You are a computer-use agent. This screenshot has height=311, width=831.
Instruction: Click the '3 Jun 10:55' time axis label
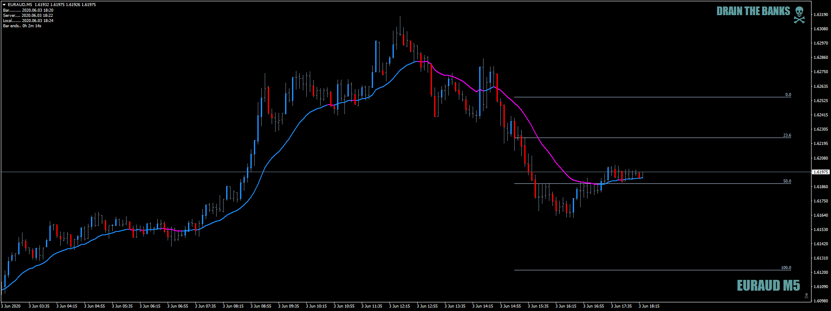[344, 306]
